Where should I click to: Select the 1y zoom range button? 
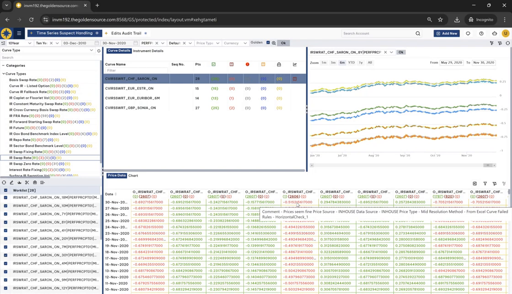(361, 63)
